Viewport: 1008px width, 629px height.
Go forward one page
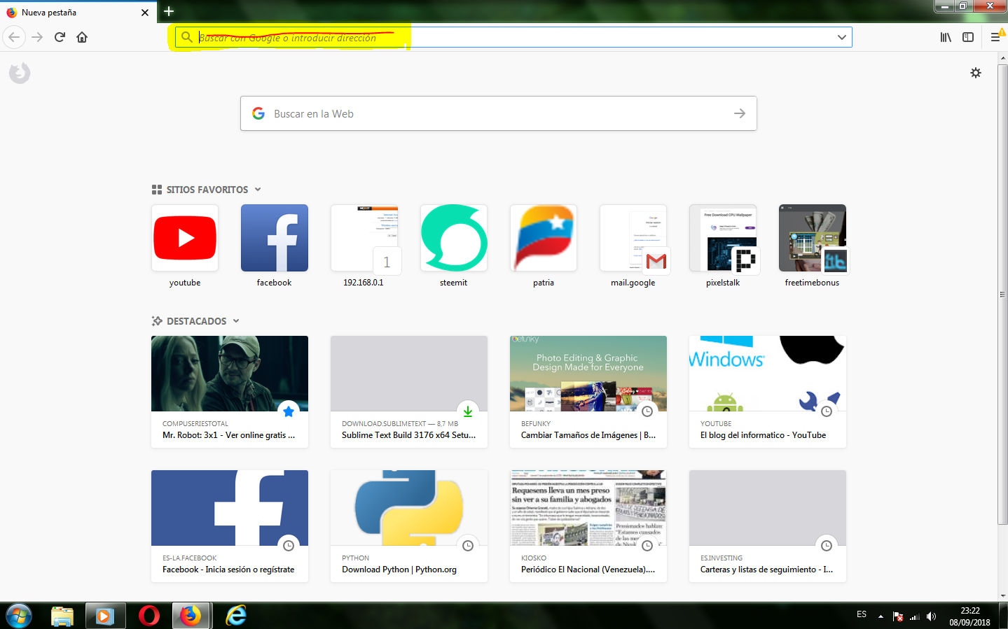[x=37, y=37]
